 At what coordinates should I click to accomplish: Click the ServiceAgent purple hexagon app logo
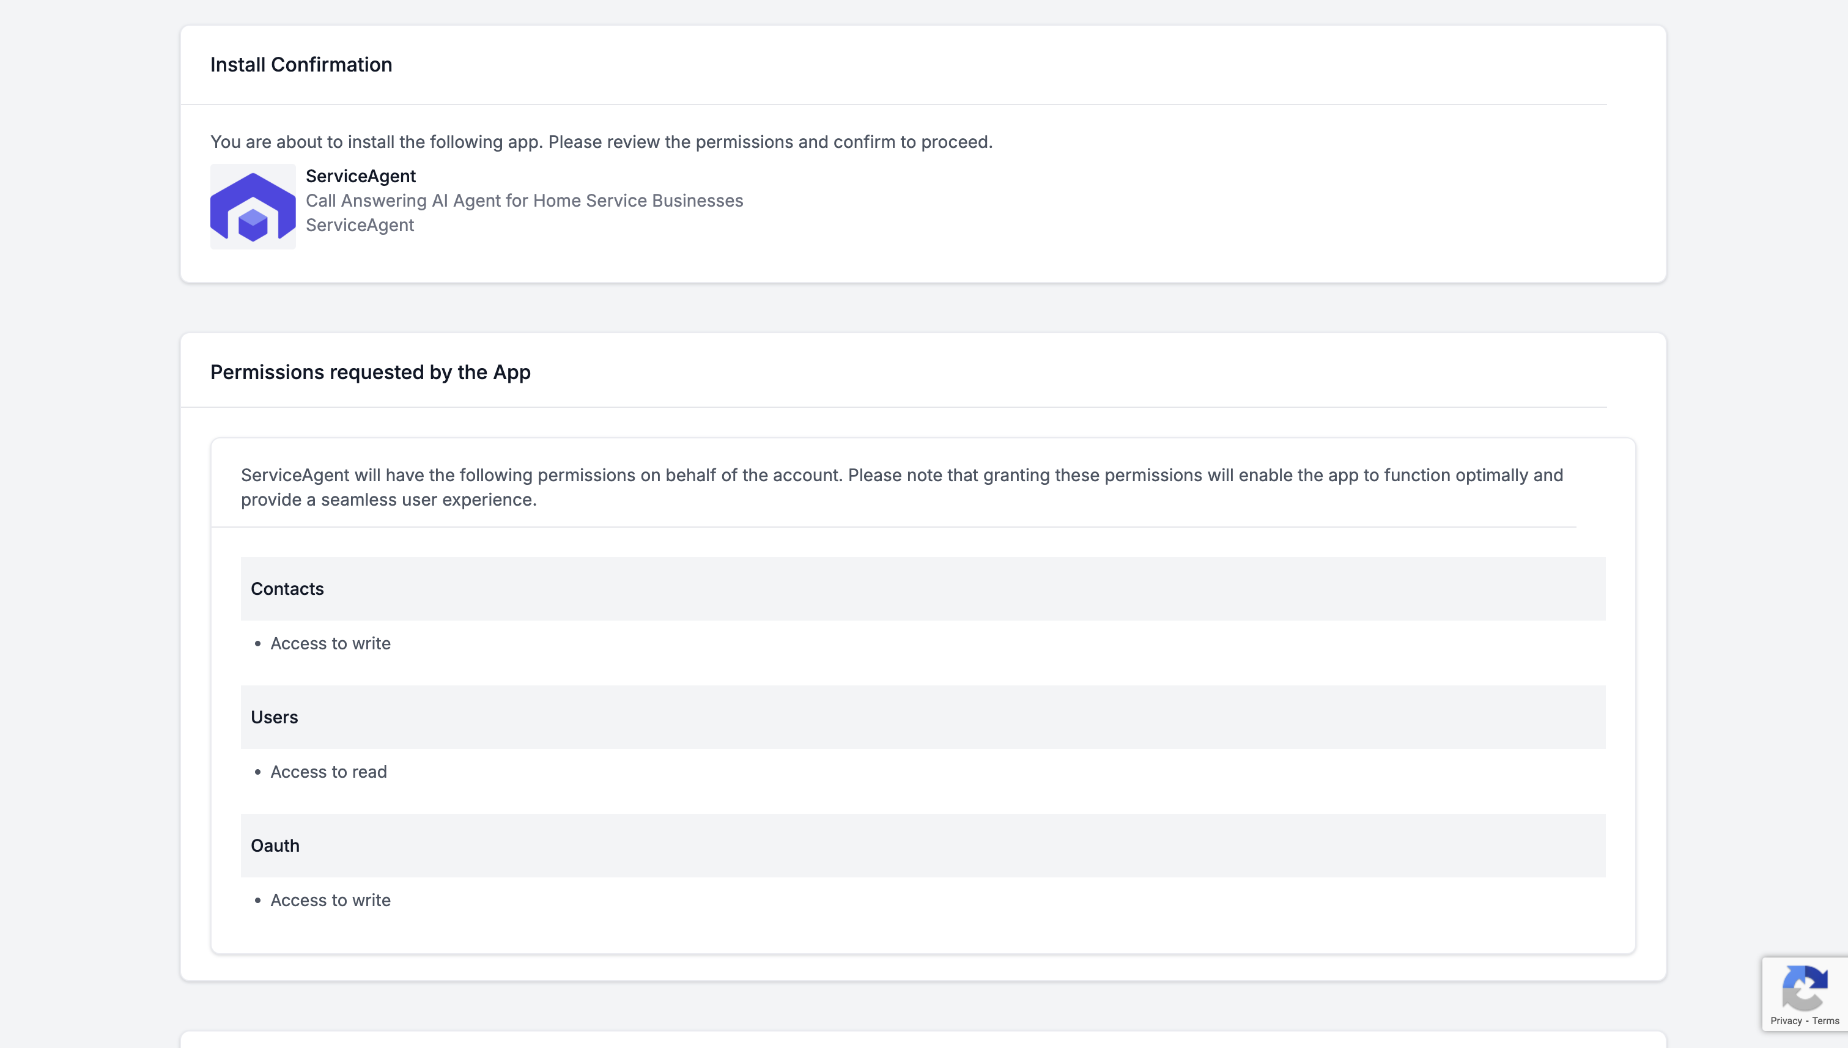click(x=253, y=207)
